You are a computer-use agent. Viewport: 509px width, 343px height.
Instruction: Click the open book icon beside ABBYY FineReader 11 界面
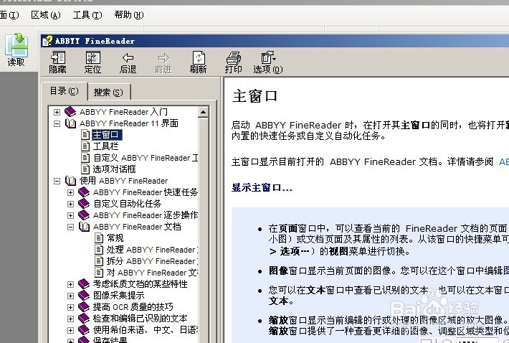(70, 123)
